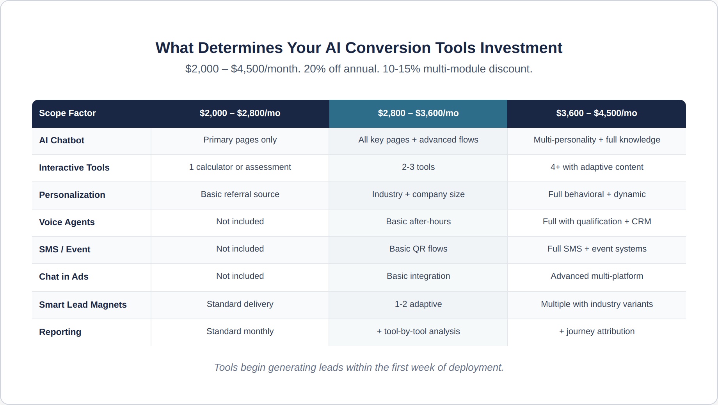The height and width of the screenshot is (405, 718).
Task: Select the '2-3 tools' cell
Action: tap(418, 167)
